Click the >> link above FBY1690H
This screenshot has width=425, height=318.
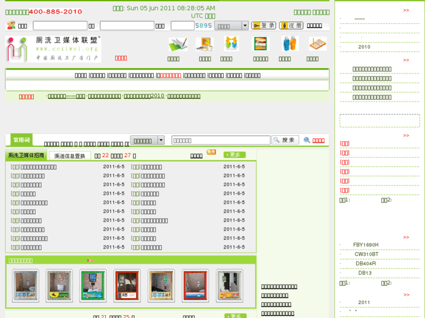[x=406, y=237]
